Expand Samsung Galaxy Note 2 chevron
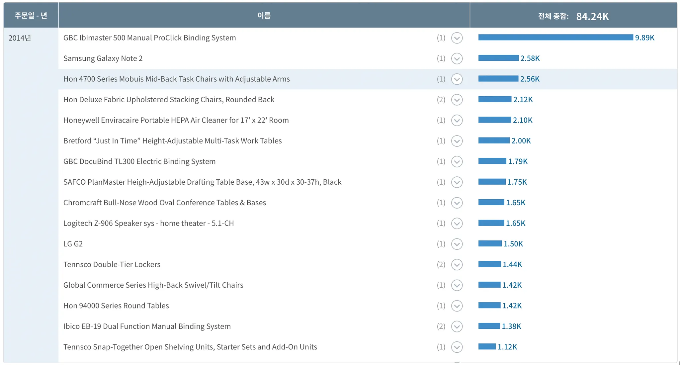Image resolution: width=680 pixels, height=365 pixels. pos(457,58)
